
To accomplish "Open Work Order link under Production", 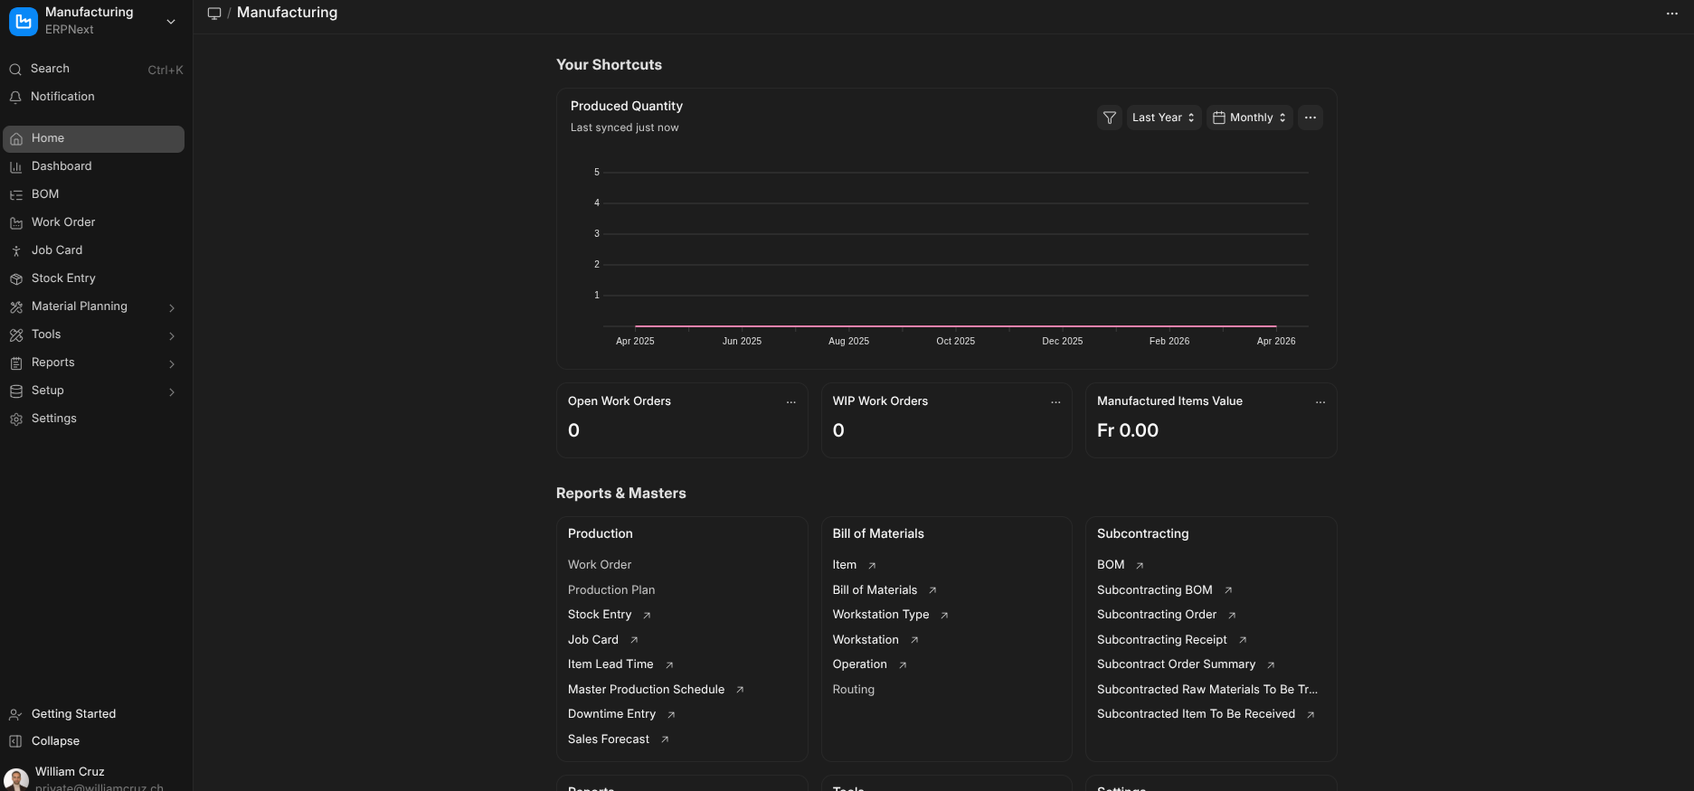I will coord(600,565).
